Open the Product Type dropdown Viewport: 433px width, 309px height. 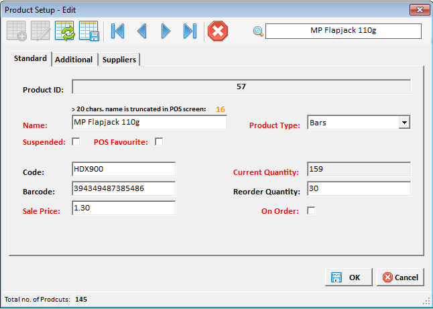(404, 123)
